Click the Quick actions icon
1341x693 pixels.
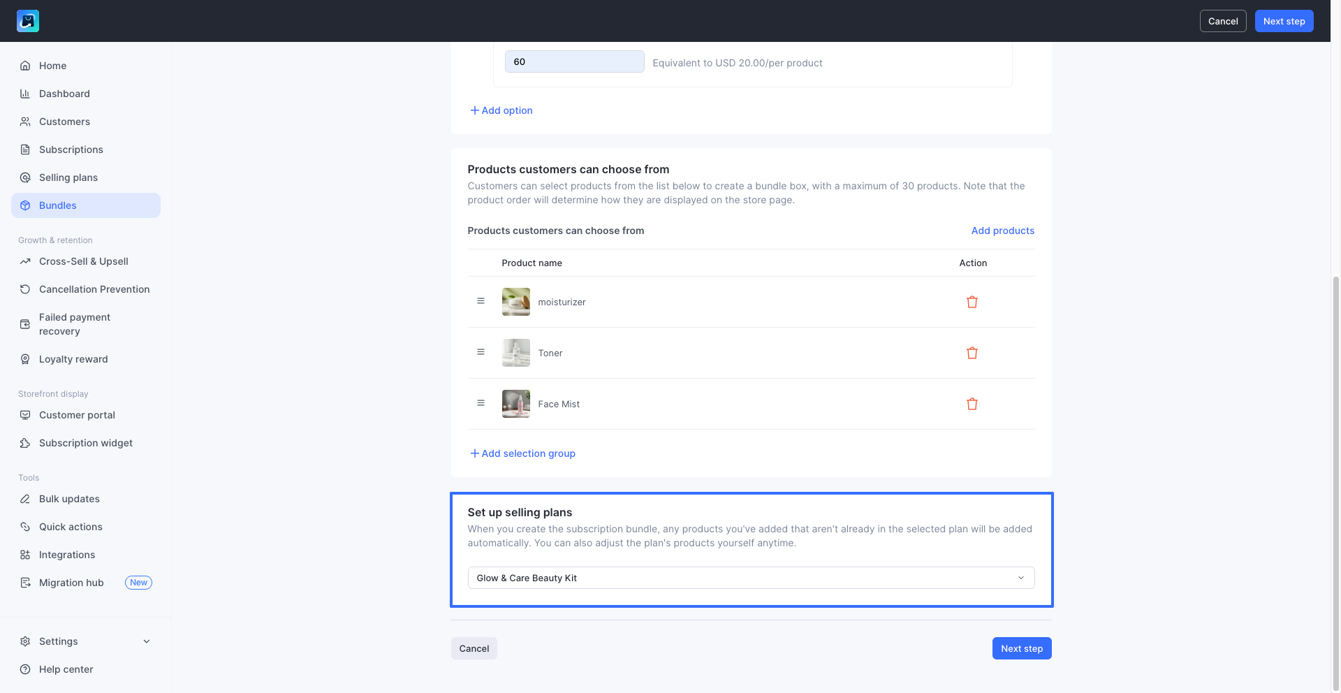coord(25,527)
